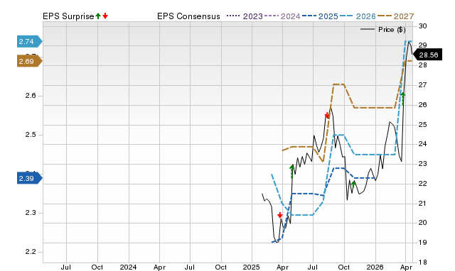Image resolution: width=455 pixels, height=271 pixels.
Task: Toggle the 2024 consensus legend entry
Action: coord(282,16)
